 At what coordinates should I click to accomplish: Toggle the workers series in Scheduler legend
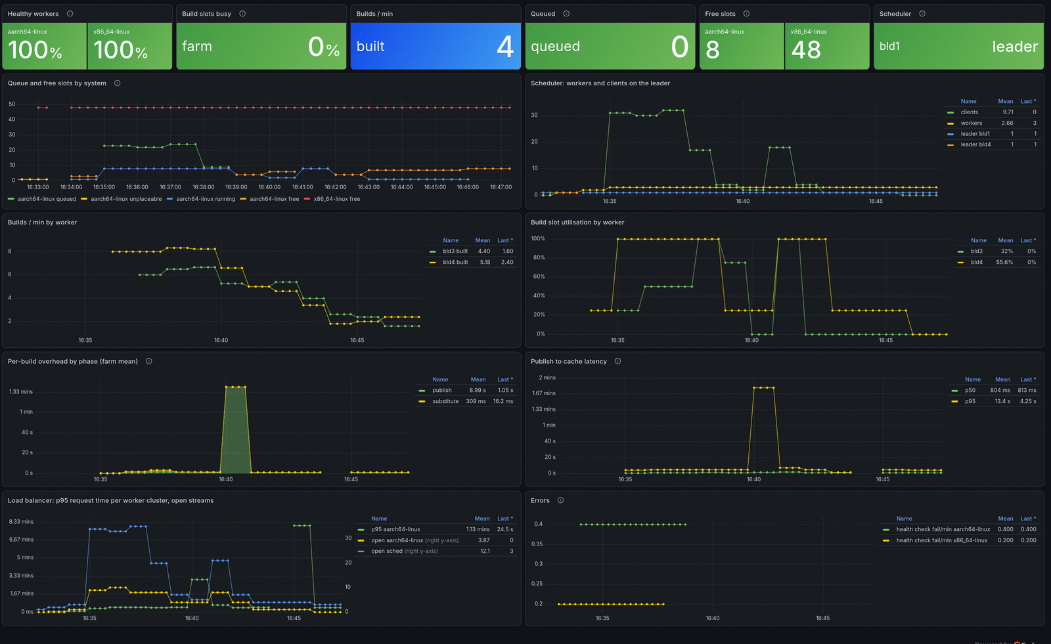pos(972,123)
